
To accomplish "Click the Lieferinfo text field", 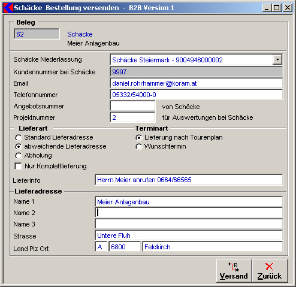I will (x=189, y=180).
